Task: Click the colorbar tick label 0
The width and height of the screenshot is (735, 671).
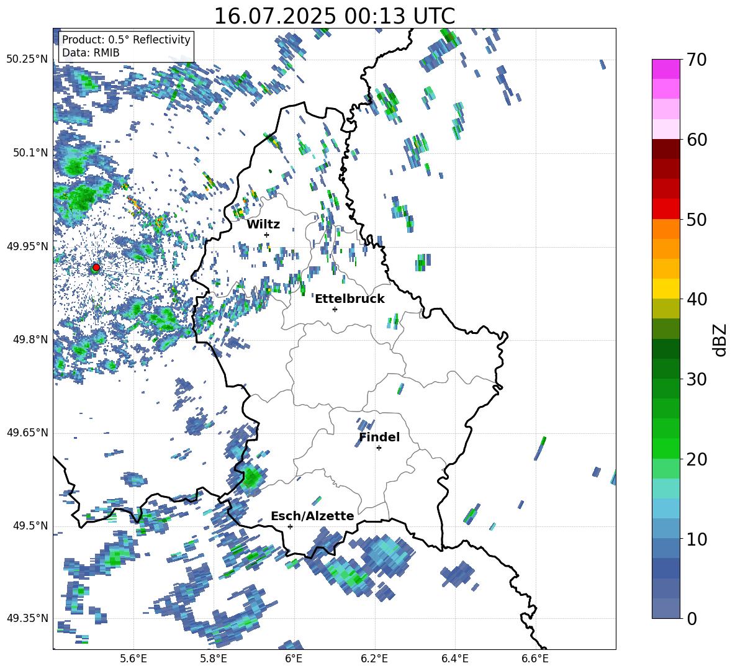Action: tap(692, 619)
